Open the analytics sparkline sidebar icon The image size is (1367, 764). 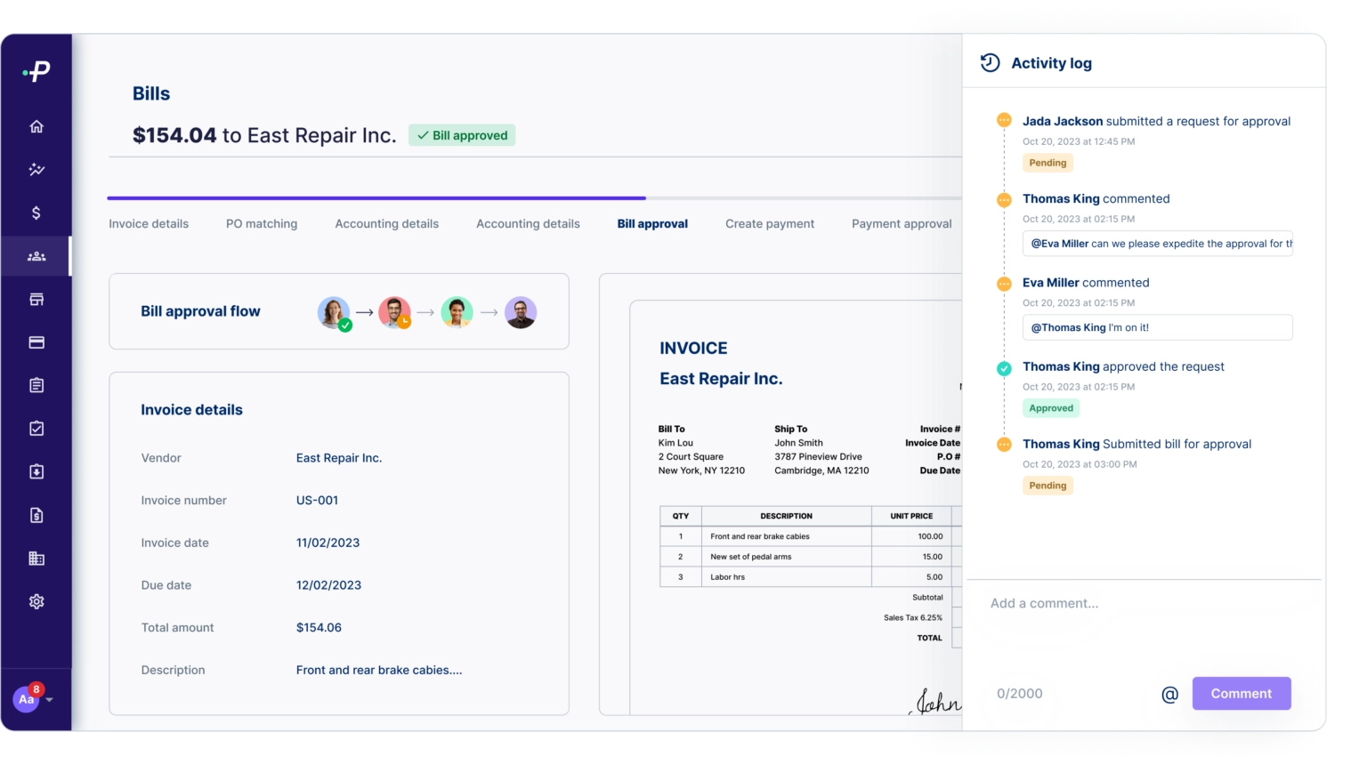tap(36, 169)
